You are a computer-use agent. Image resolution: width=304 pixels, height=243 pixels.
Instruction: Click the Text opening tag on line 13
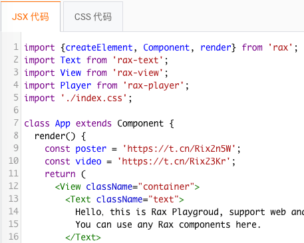(124, 199)
